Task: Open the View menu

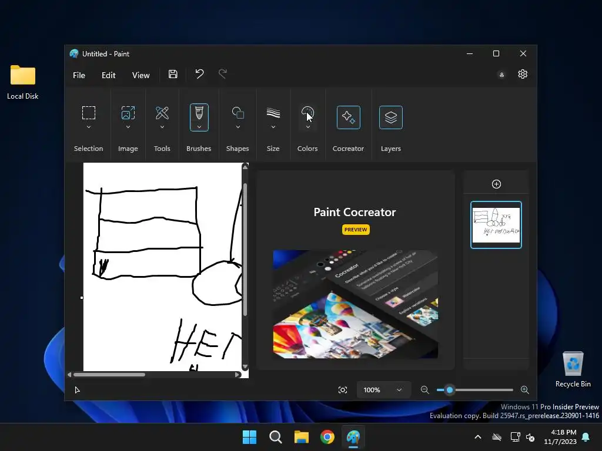Action: (141, 75)
